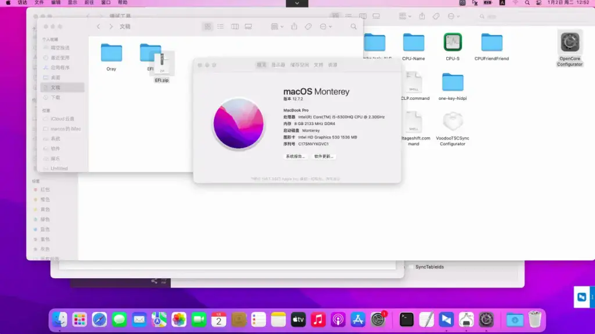Toggle the SyncTableIds checkbox
The width and height of the screenshot is (595, 334).
coord(411,267)
